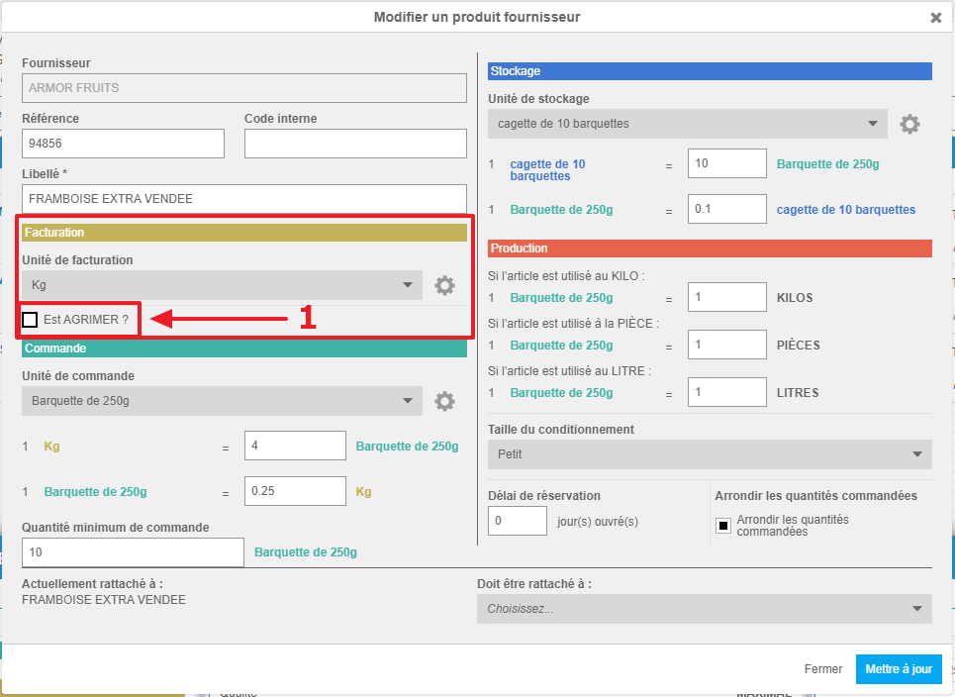Viewport: 955px width, 697px height.
Task: Expand Taille du conditionnement Petit dropdown
Action: pos(710,454)
